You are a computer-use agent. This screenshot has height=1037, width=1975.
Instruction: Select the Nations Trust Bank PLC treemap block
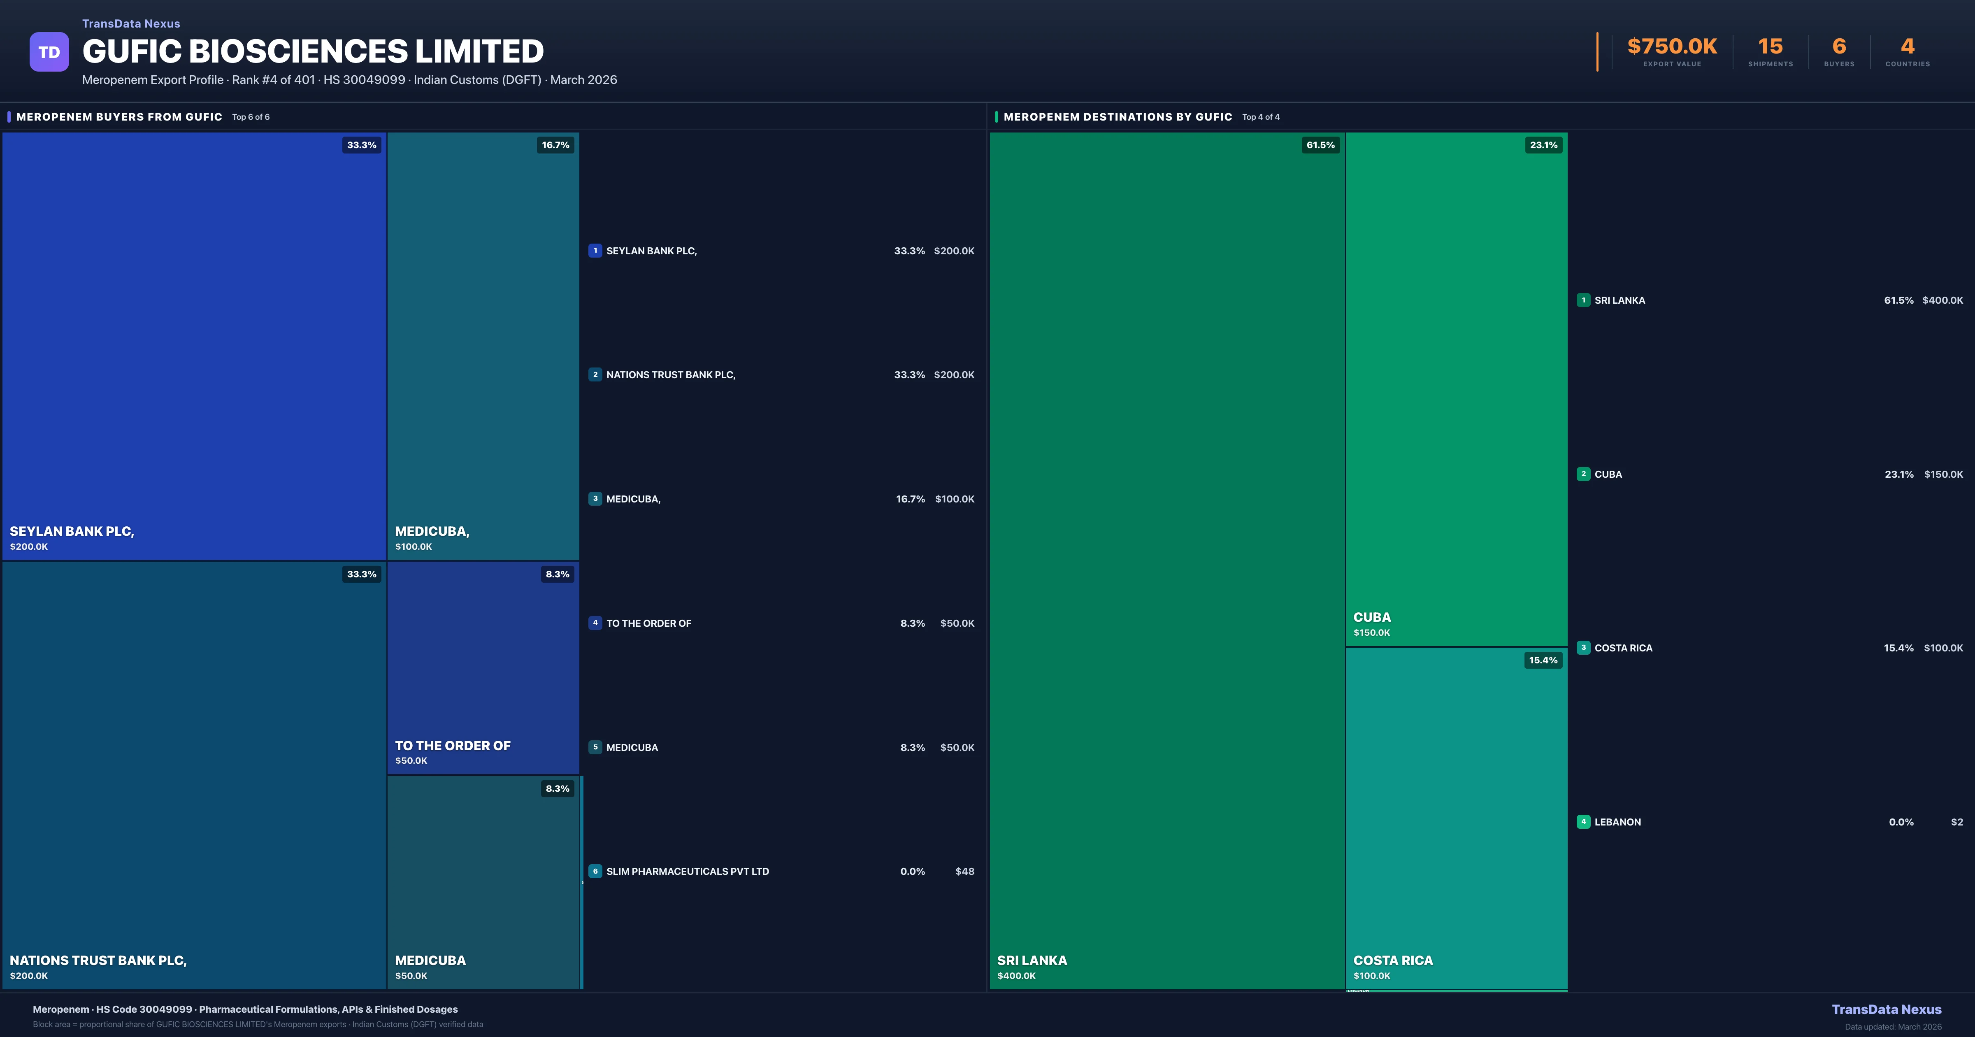click(x=194, y=775)
